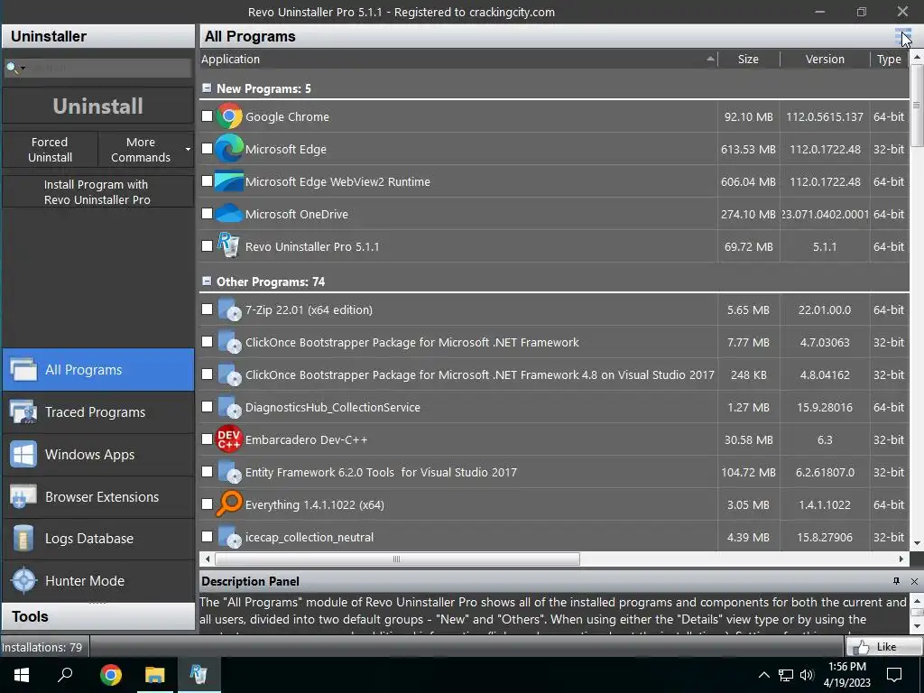Click the Embarcadero Dev-C++ icon
The image size is (924, 693).
(x=228, y=439)
